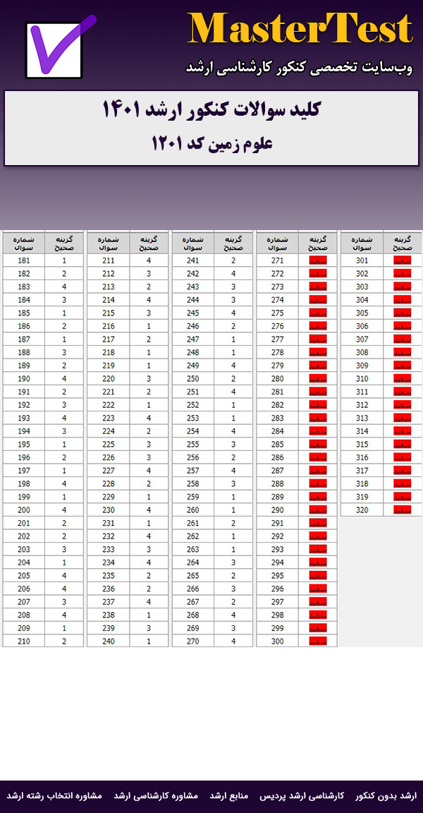The width and height of the screenshot is (423, 813).
Task: Click the گزینه صحیح header above question 301
Action: click(x=403, y=243)
